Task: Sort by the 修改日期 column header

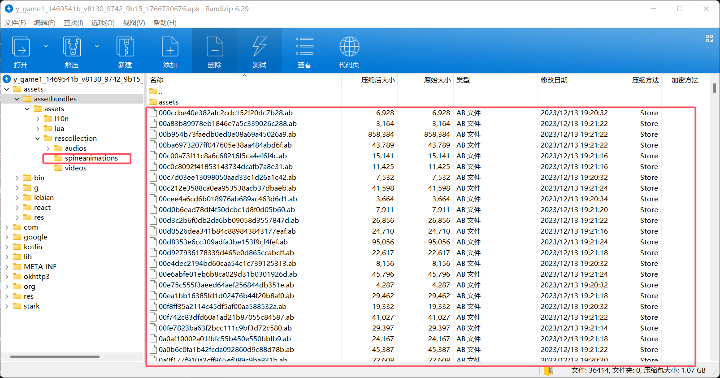Action: [554, 80]
